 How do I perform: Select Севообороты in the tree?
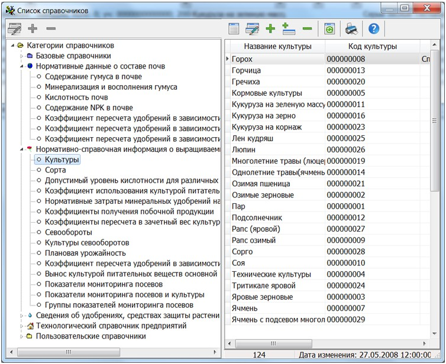[69, 232]
